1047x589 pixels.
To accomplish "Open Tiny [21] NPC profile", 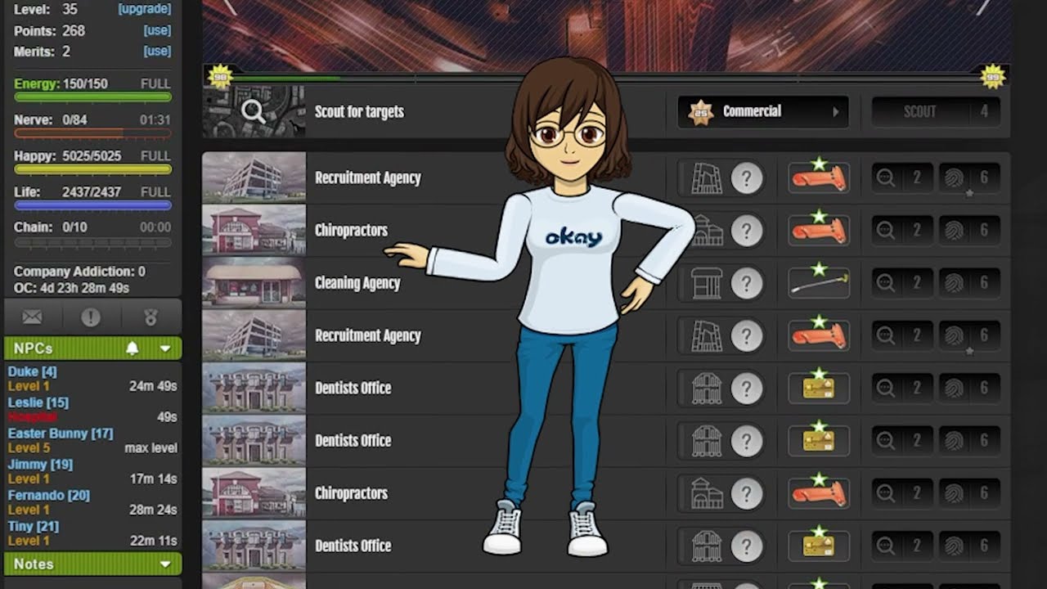I will click(x=34, y=527).
